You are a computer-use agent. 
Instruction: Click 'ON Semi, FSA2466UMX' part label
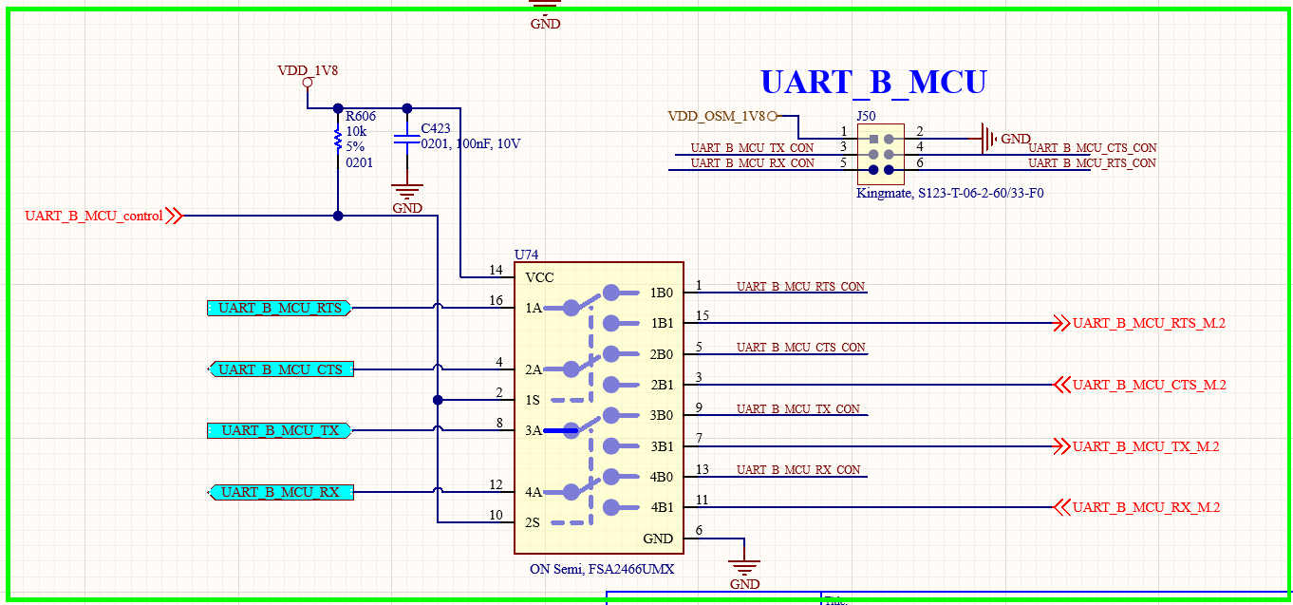(x=602, y=569)
